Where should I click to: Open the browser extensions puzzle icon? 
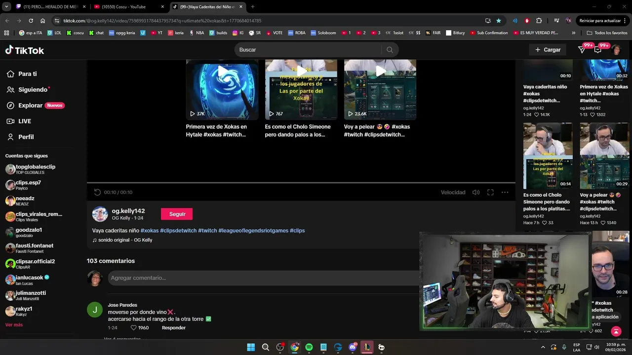(x=539, y=21)
